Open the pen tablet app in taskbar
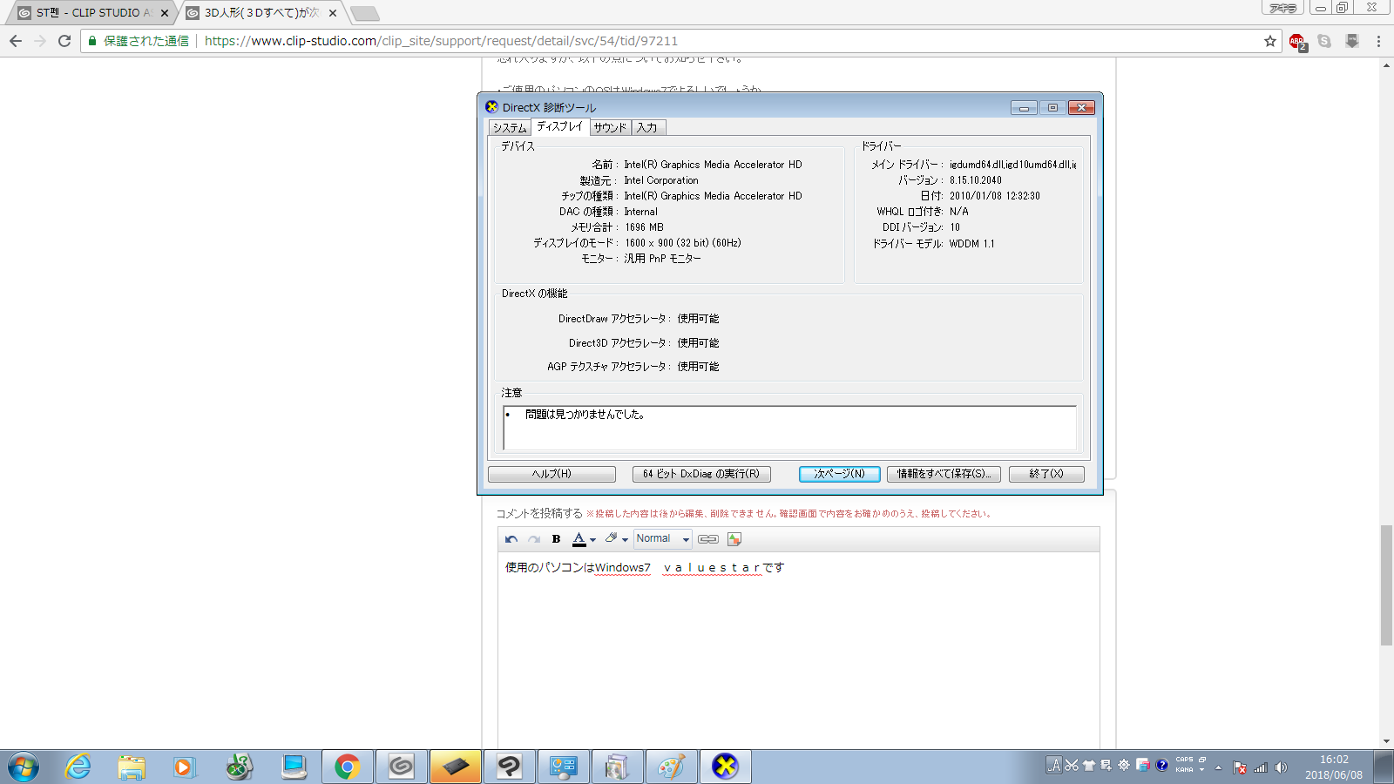 click(456, 767)
